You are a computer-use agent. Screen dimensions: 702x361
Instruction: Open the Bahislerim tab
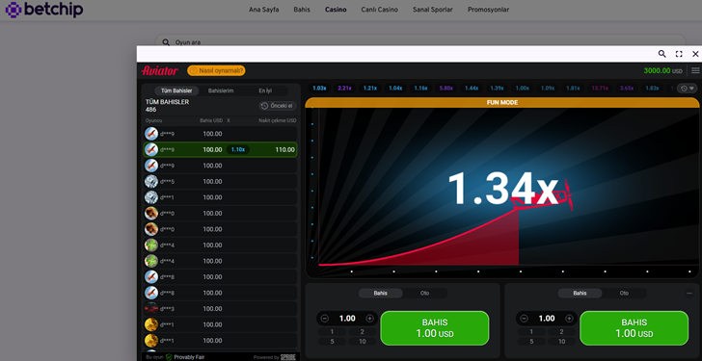(221, 90)
